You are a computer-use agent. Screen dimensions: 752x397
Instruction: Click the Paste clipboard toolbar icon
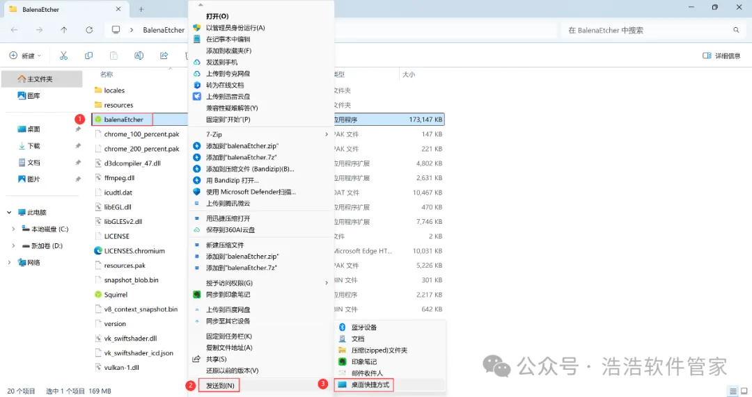tap(113, 56)
